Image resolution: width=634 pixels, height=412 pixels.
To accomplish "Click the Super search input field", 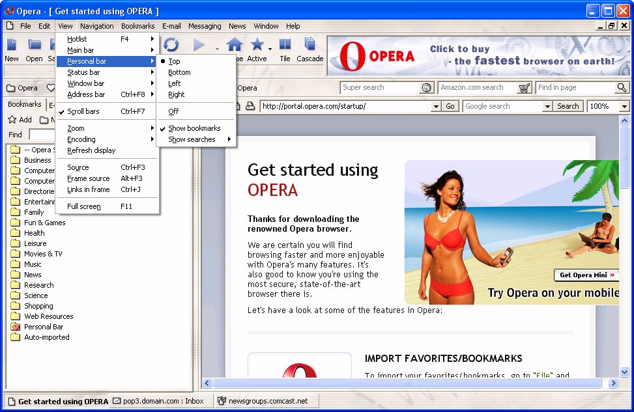I will (381, 88).
